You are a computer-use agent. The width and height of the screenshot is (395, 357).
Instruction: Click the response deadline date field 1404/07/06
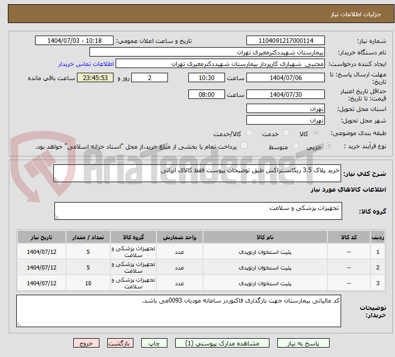[285, 78]
